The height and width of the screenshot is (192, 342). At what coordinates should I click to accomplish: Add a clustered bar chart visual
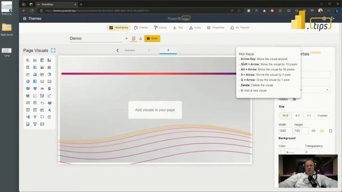click(42, 60)
